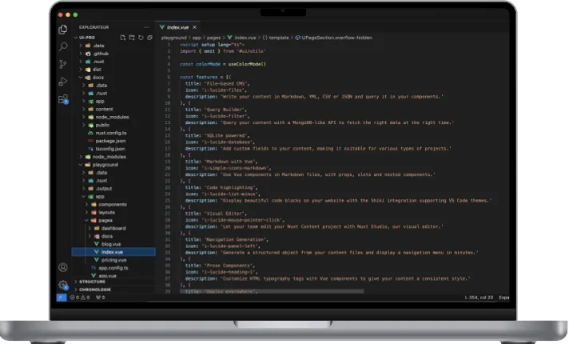569x344 pixels.
Task: Open pricing.vue in file tree
Action: pyautogui.click(x=114, y=260)
